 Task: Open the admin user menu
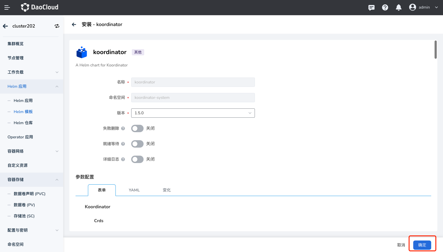coord(424,7)
